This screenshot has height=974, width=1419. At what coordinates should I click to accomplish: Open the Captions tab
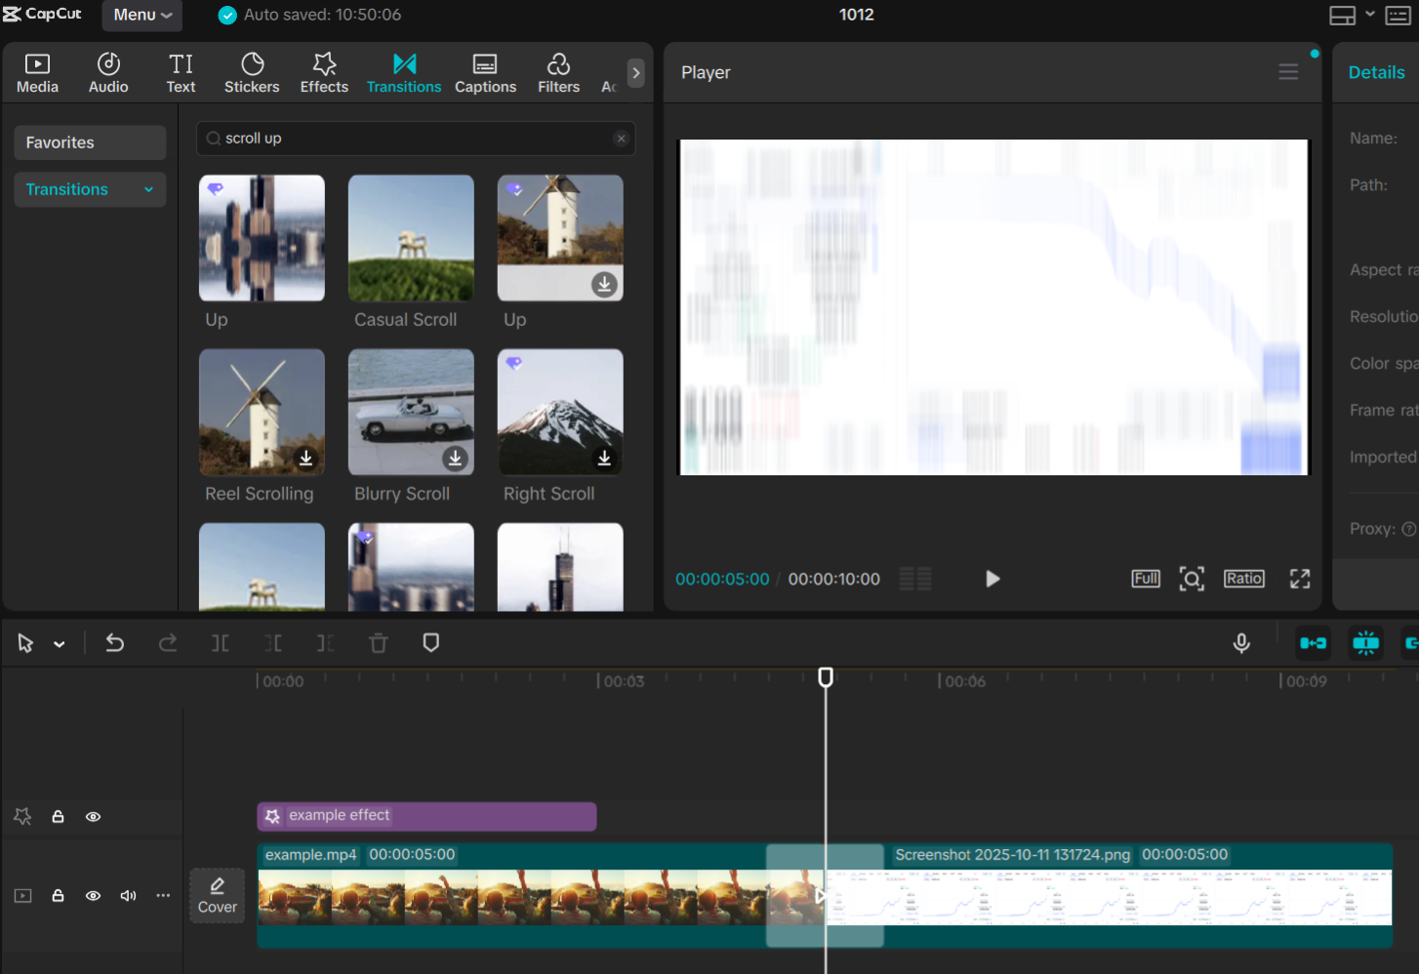click(x=485, y=73)
